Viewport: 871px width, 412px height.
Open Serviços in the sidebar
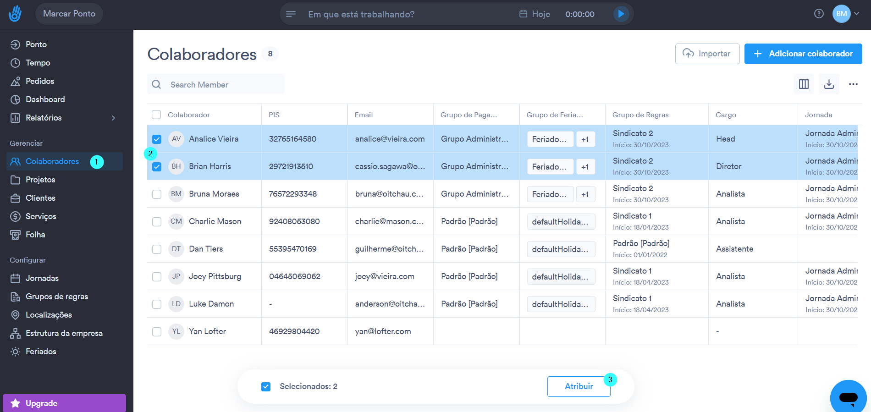[x=41, y=216]
